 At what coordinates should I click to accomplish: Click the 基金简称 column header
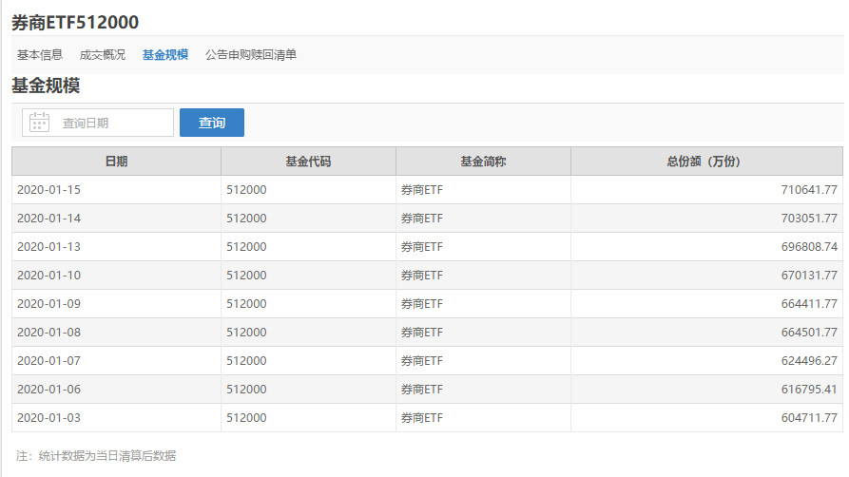pos(483,162)
